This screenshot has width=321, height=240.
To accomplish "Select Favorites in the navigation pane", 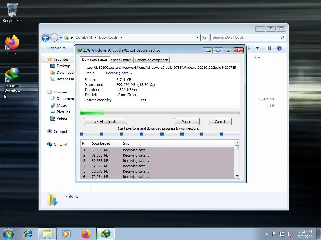I will point(61,59).
